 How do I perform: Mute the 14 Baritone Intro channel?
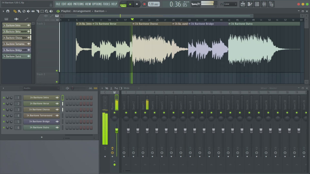(x=4, y=98)
